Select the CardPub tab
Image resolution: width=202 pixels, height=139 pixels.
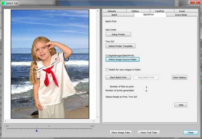(159, 11)
